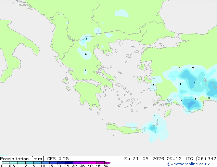The width and height of the screenshot is (217, 167).
Task: Click the 'GFS 0.25' model label
Action: click(x=58, y=159)
